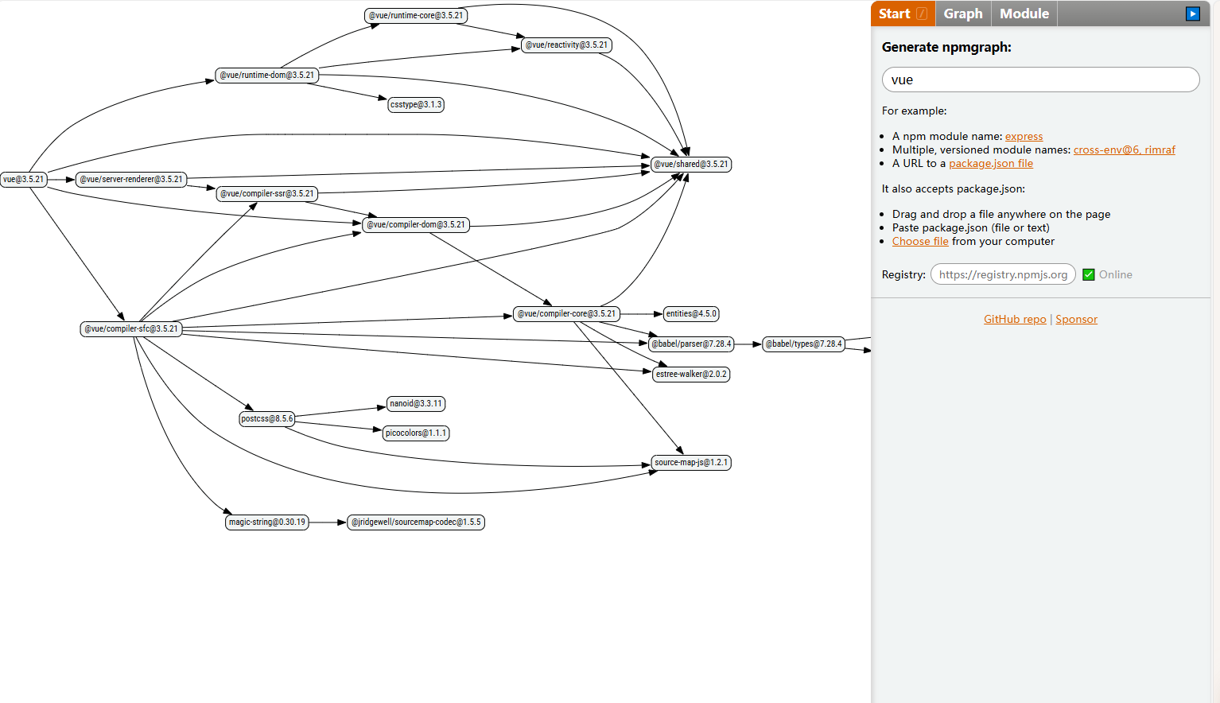Click the registry URL input field

click(1002, 274)
